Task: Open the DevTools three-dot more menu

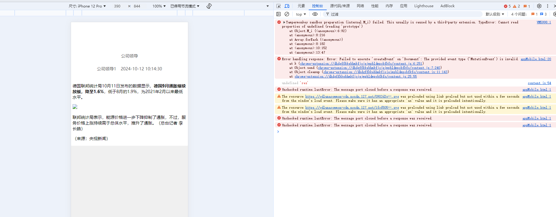Action: 547,6
